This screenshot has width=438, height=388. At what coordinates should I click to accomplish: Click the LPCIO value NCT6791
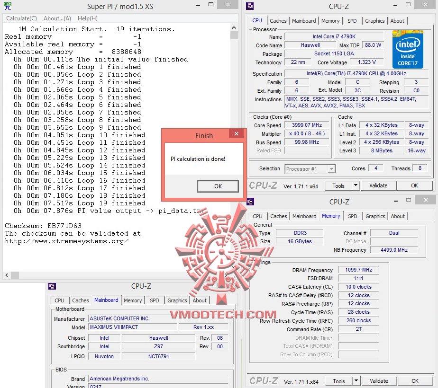pyautogui.click(x=158, y=356)
